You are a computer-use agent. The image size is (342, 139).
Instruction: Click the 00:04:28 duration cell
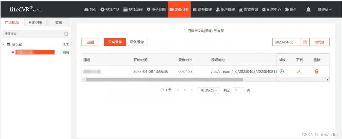pyautogui.click(x=185, y=72)
